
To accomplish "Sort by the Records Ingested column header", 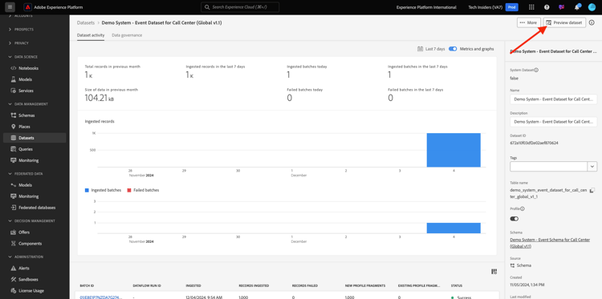I will tap(254, 286).
